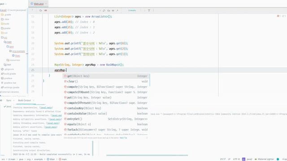The height and width of the screenshot is (161, 287).
Task: Toggle the red ab replace icon
Action: (x=46, y=10)
